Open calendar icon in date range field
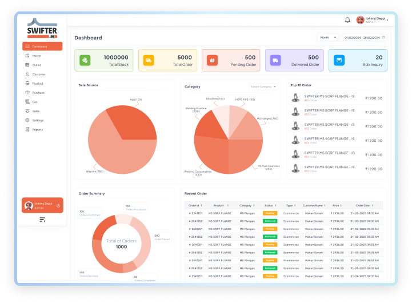Image resolution: width=412 pixels, height=303 pixels. (383, 38)
